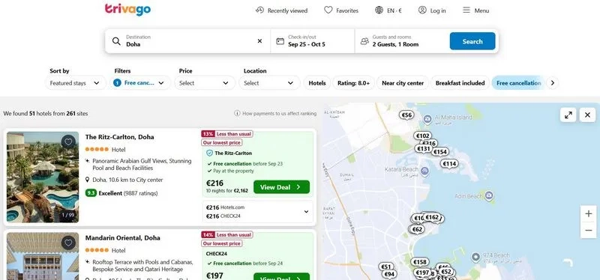600x280 pixels.
Task: Open the hamburger Menu
Action: [475, 10]
